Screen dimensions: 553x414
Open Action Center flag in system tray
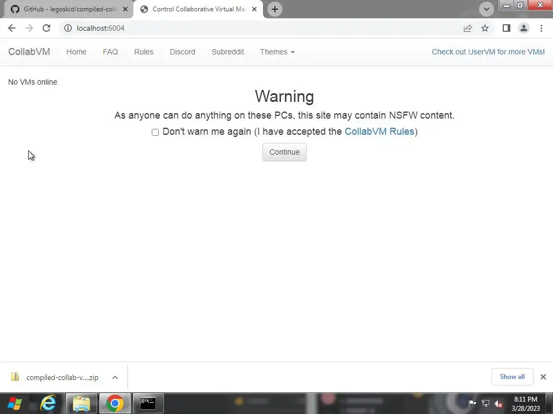(472, 403)
